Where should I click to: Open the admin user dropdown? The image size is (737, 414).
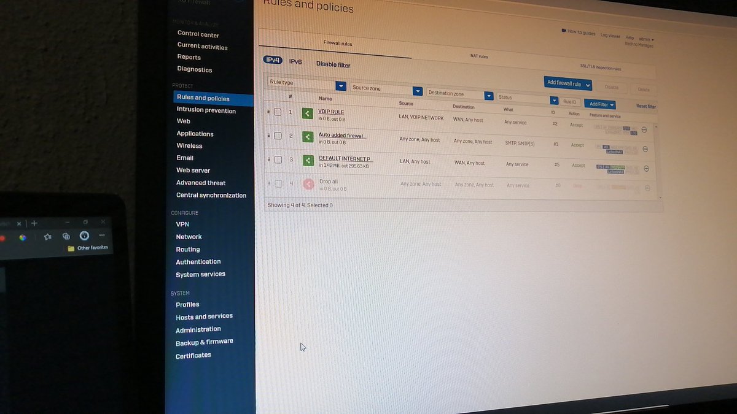[646, 39]
